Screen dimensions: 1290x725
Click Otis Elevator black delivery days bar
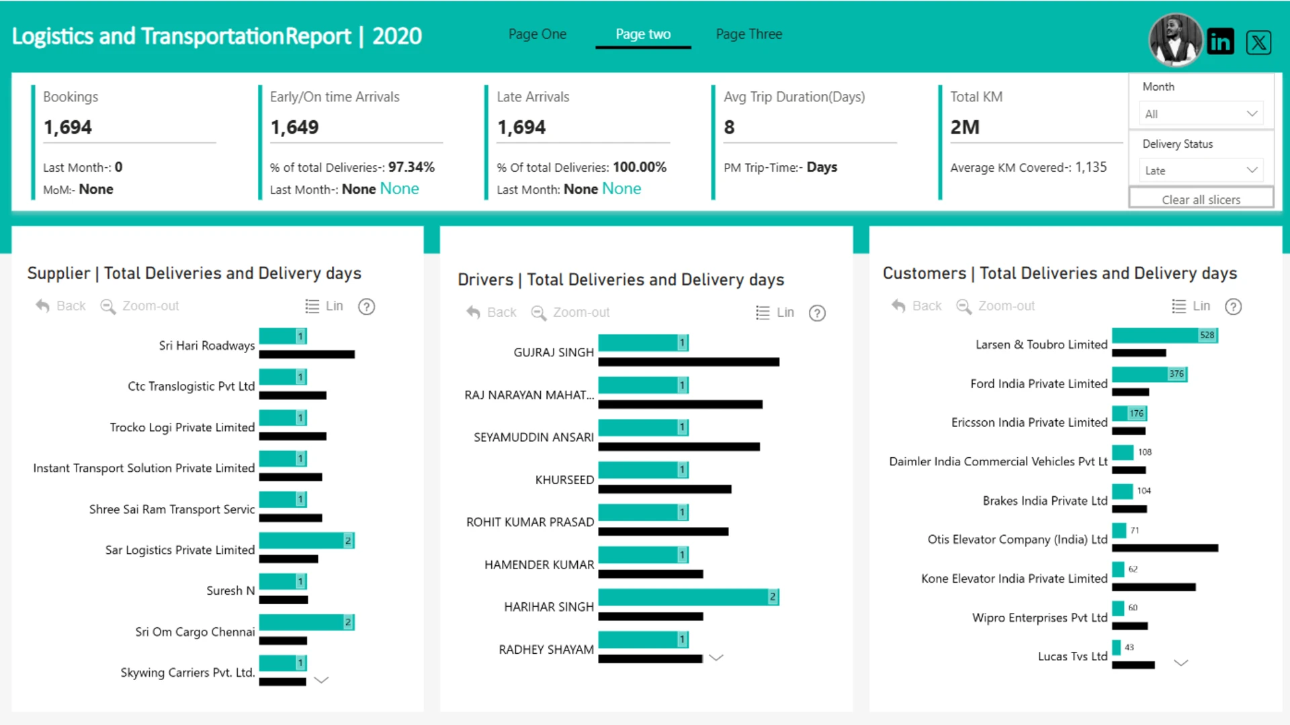click(1165, 548)
